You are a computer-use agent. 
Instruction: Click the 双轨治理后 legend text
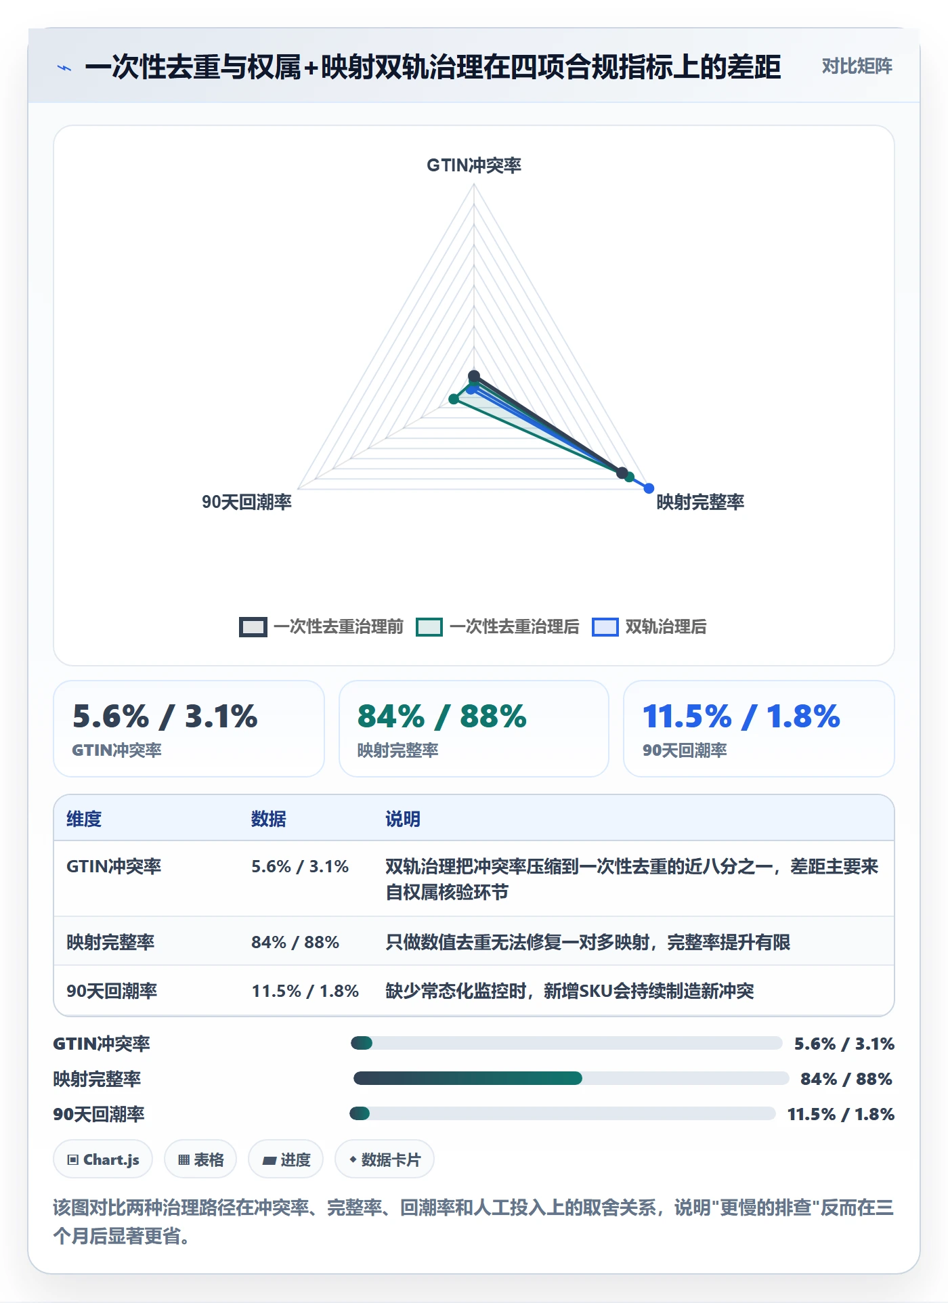666,626
